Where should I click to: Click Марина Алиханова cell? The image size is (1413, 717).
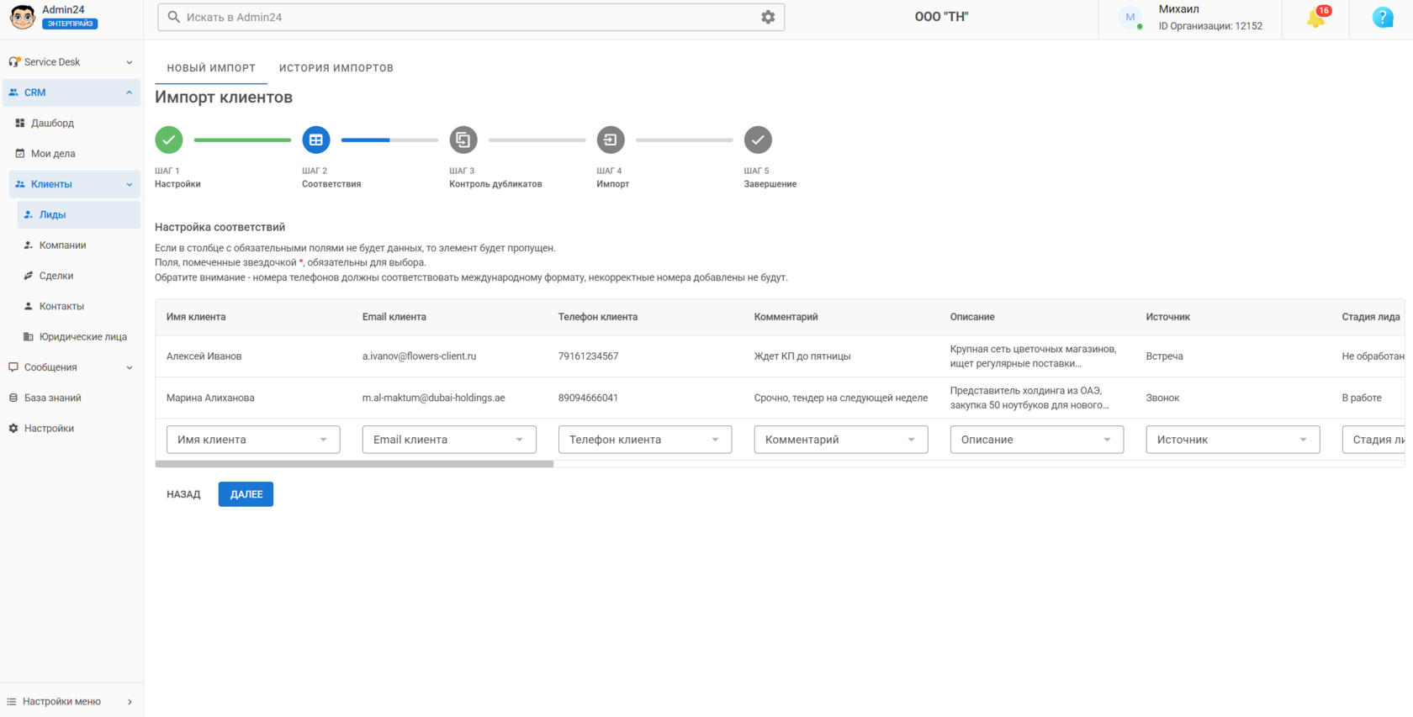[210, 398]
